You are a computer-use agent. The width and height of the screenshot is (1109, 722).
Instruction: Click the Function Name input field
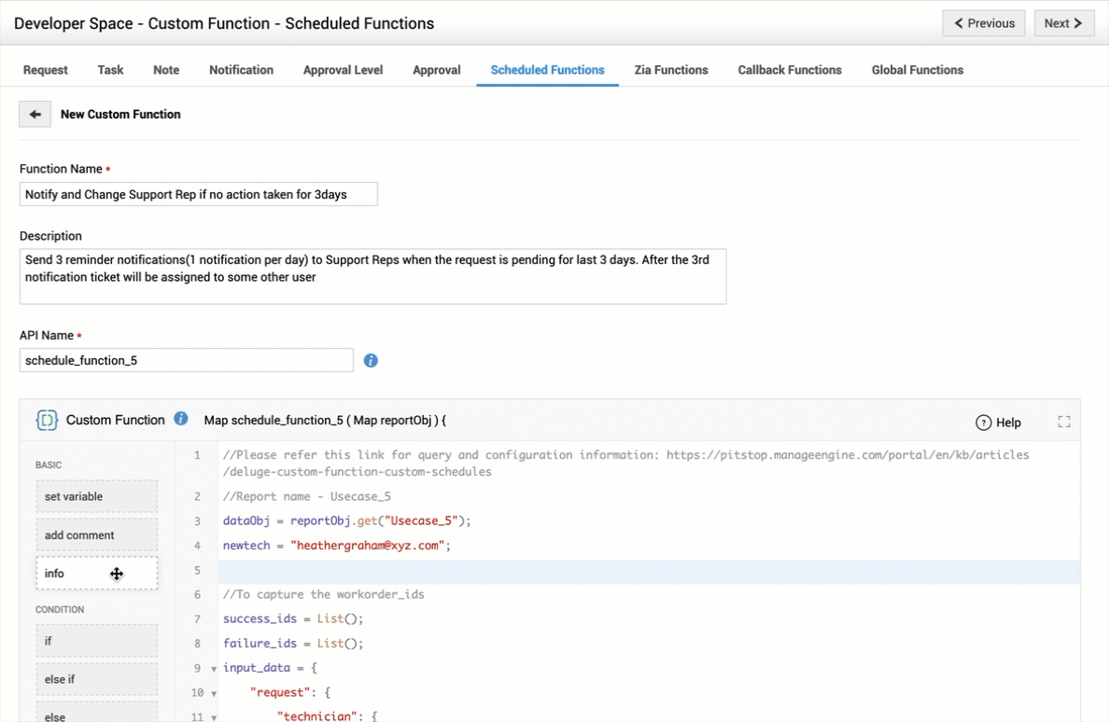pos(198,194)
